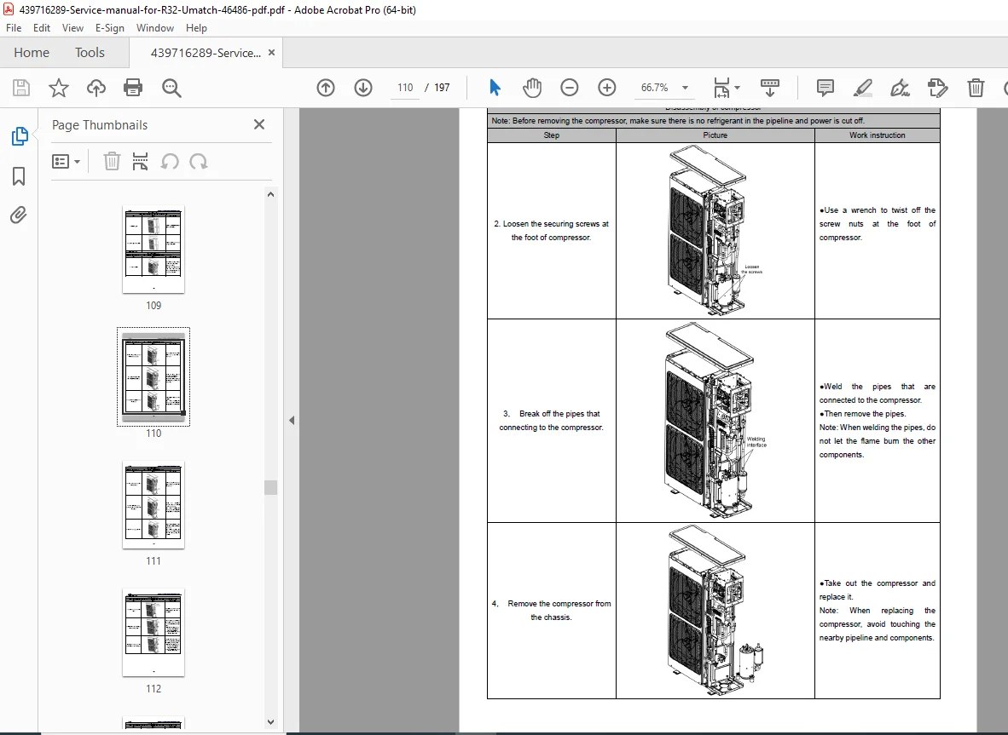
Task: Open Attachments paperclip panel
Action: (19, 215)
